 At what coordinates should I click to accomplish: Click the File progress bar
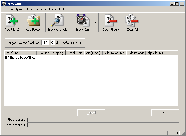[103, 120]
